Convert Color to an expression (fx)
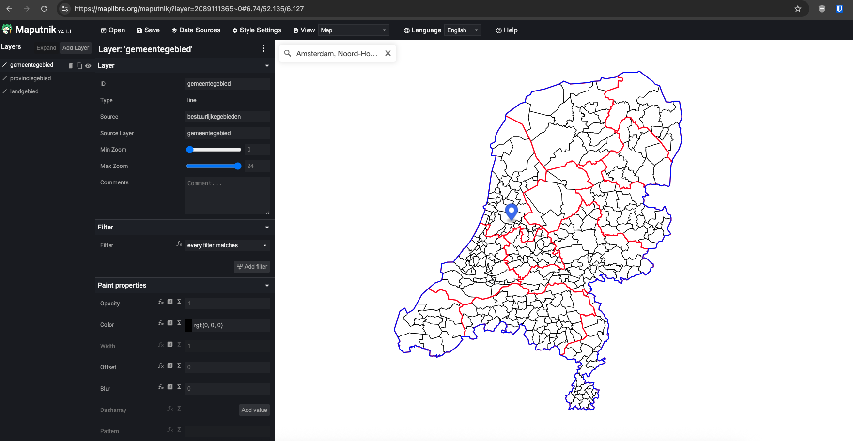Screen dimensions: 853x441 pyautogui.click(x=161, y=323)
